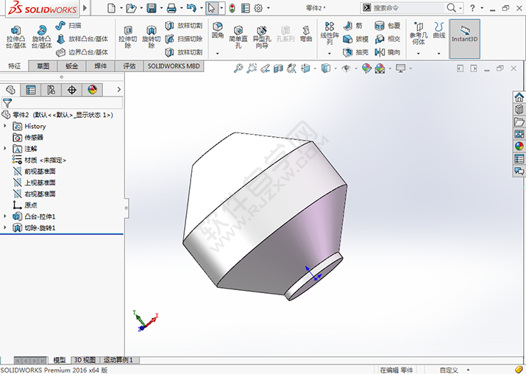Click the Fillet (圆角) tool

pyautogui.click(x=218, y=31)
